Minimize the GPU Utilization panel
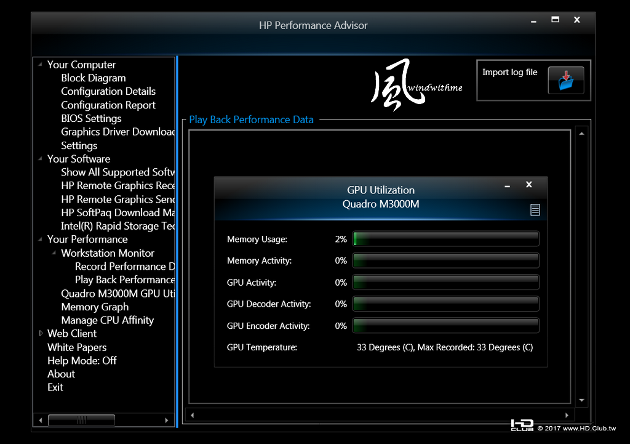The width and height of the screenshot is (630, 444). point(507,185)
